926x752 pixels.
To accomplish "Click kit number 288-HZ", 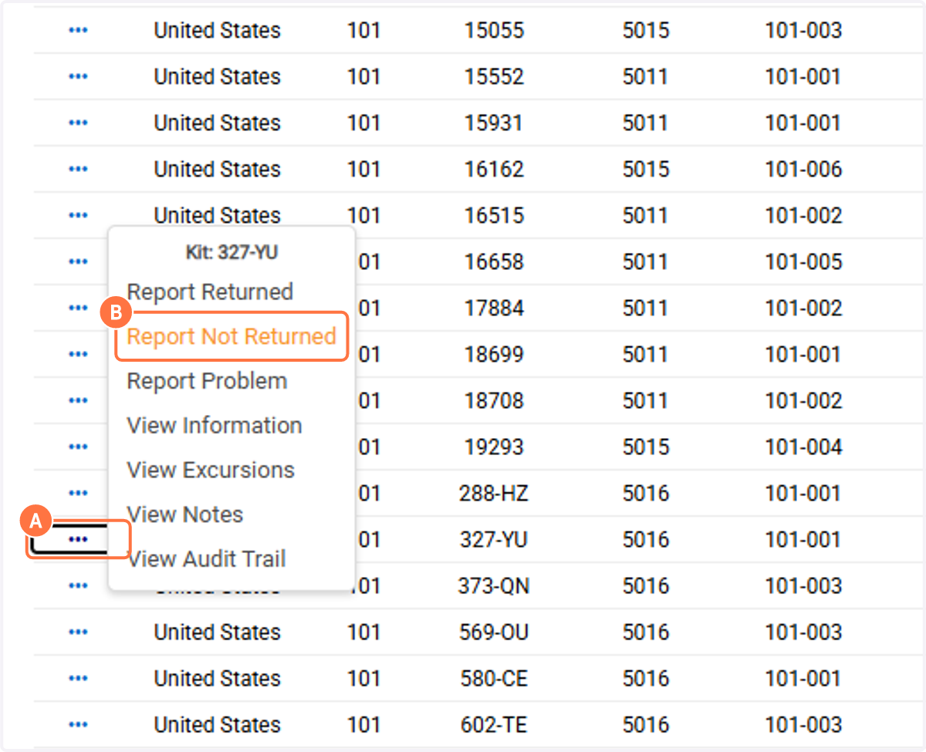I will point(494,494).
